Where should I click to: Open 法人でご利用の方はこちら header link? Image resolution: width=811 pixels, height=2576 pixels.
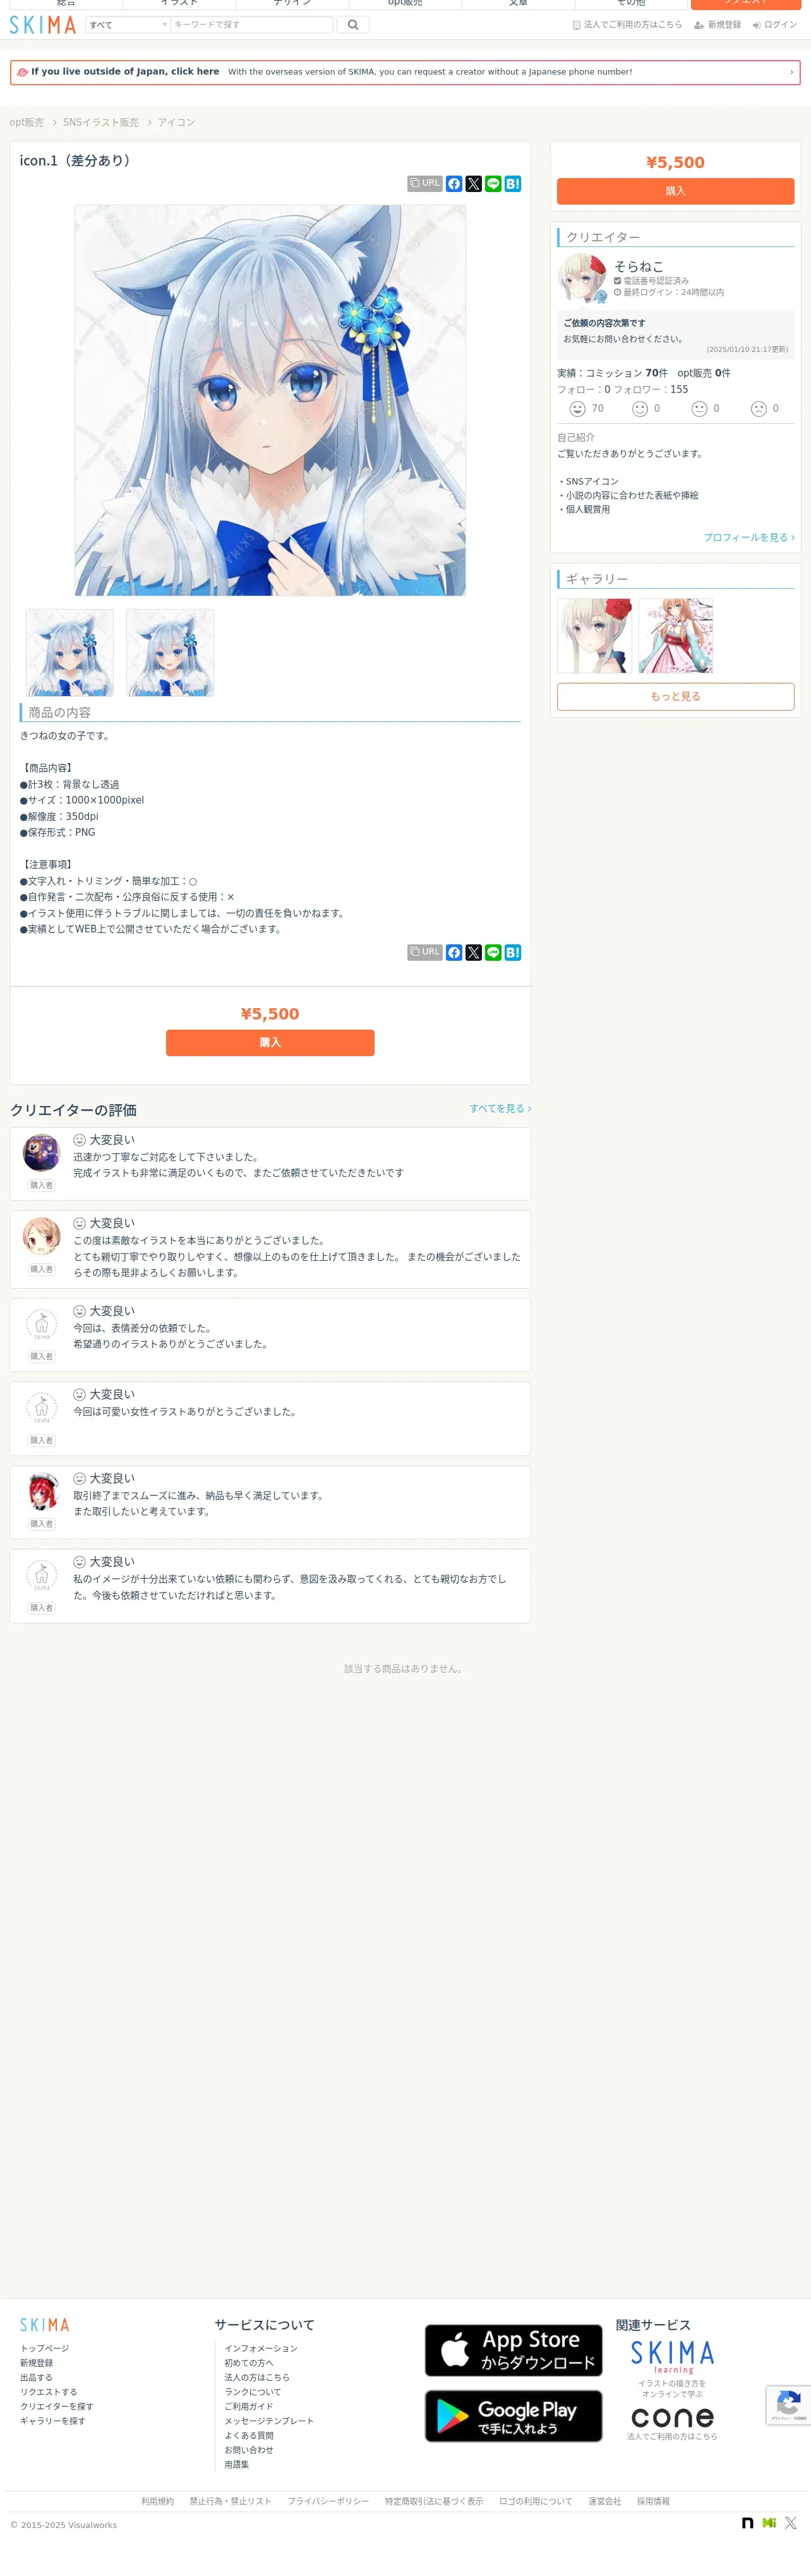coord(627,25)
